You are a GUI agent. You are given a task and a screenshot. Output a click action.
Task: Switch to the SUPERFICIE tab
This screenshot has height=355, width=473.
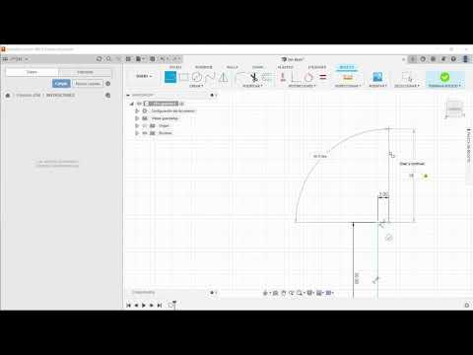coord(204,67)
